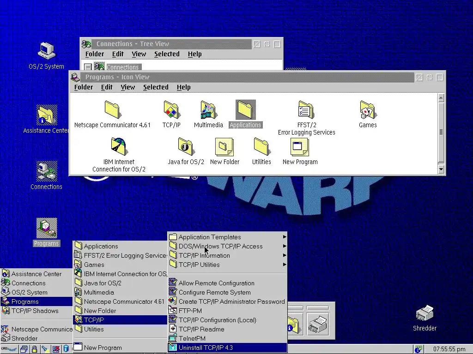Select Games in the Programs submenu
This screenshot has height=354, width=473.
coord(120,265)
